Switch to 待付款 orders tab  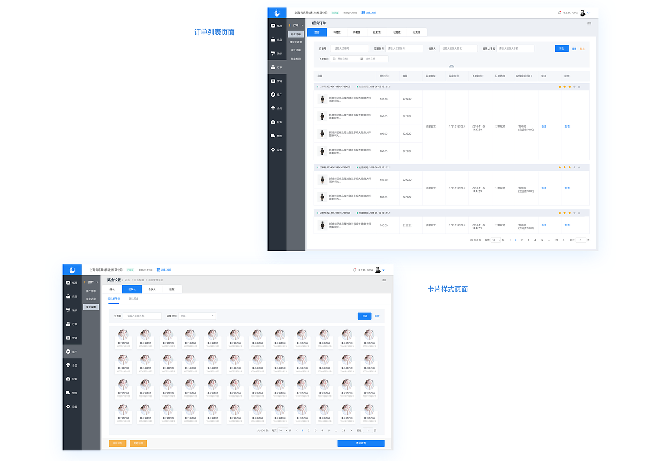point(337,32)
